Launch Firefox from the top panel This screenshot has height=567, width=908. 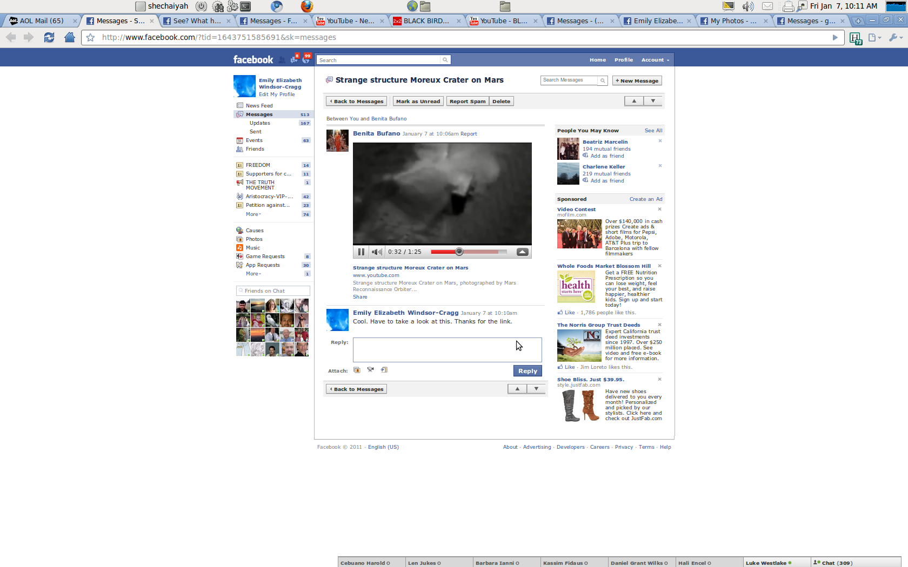(x=307, y=6)
